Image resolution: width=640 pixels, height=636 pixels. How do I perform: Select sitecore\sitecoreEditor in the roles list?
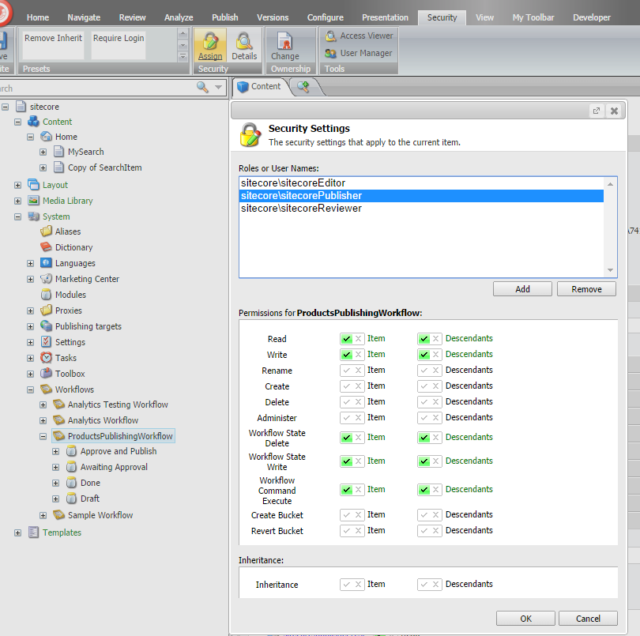pos(421,183)
